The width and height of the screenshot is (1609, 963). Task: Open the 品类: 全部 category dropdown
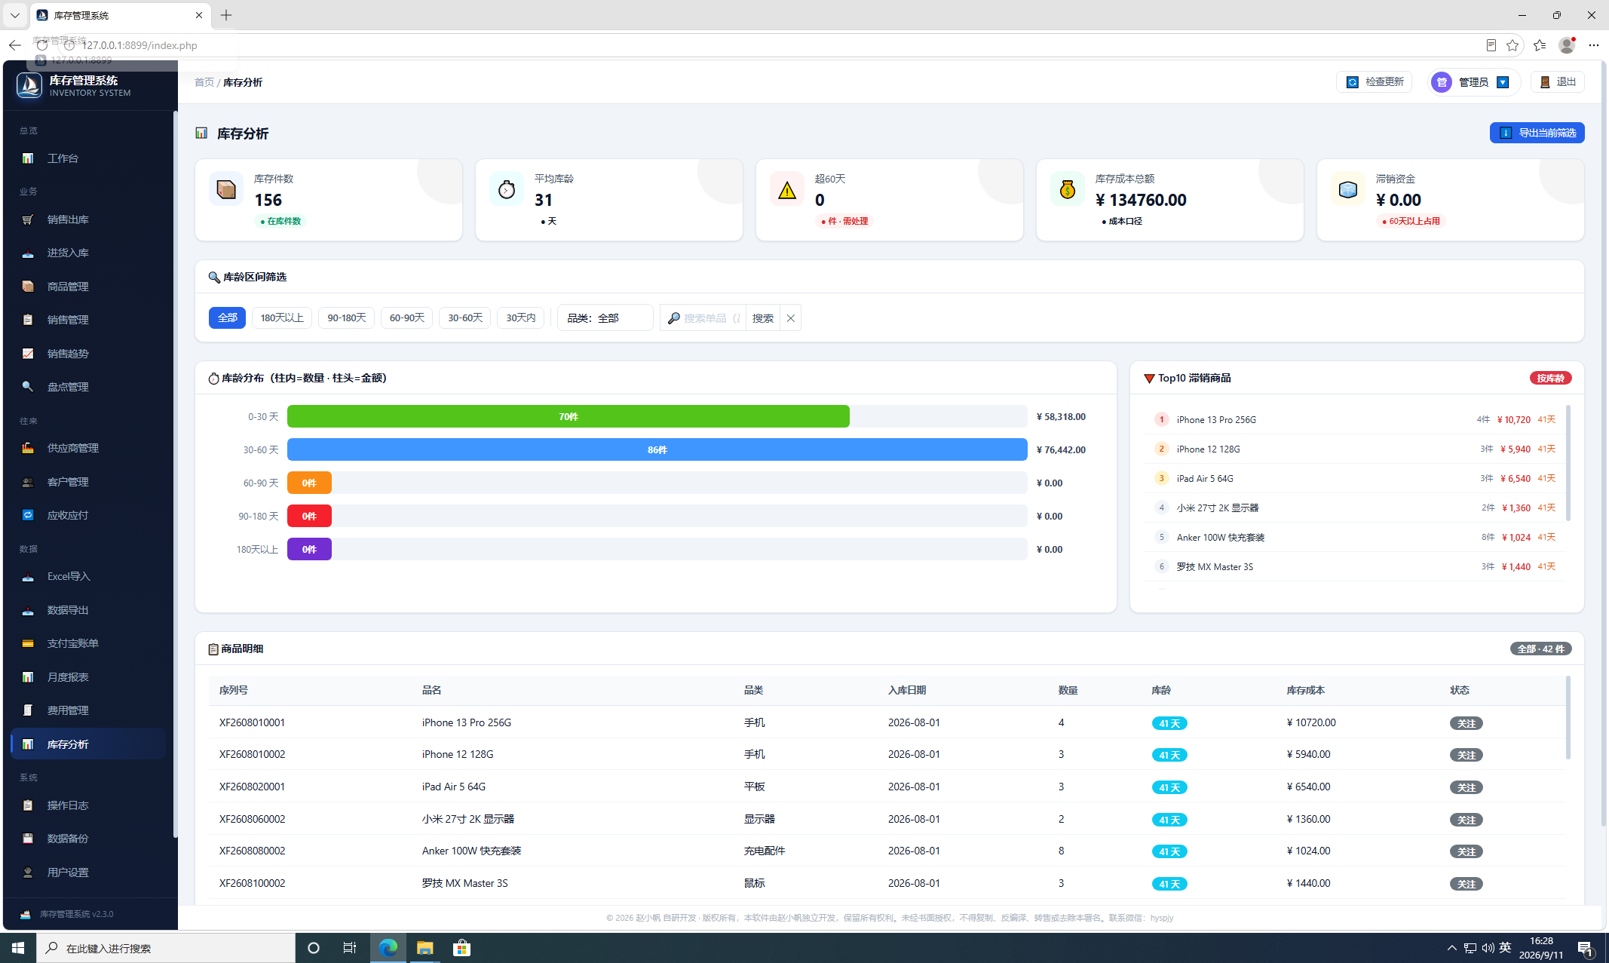click(x=605, y=318)
